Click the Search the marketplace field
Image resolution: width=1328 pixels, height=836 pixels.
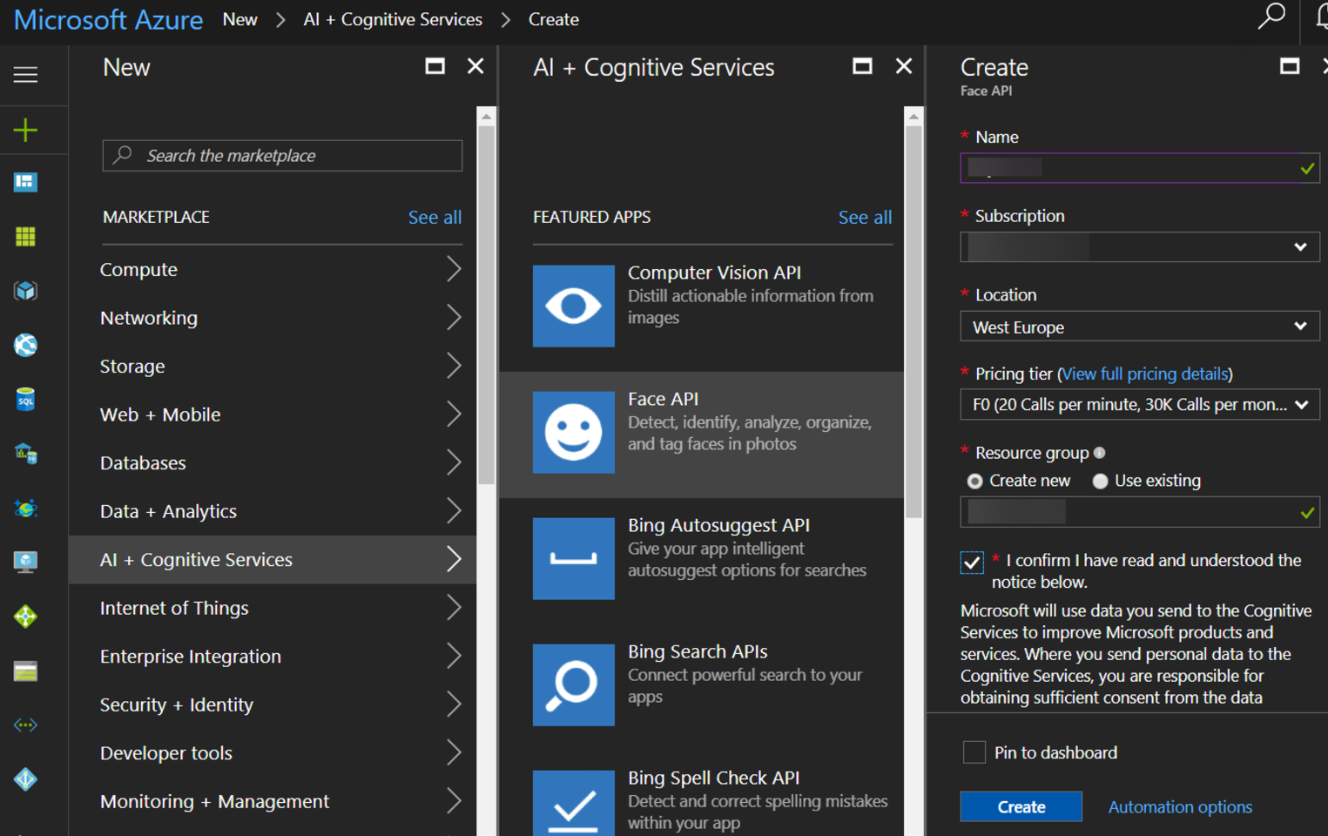[296, 156]
